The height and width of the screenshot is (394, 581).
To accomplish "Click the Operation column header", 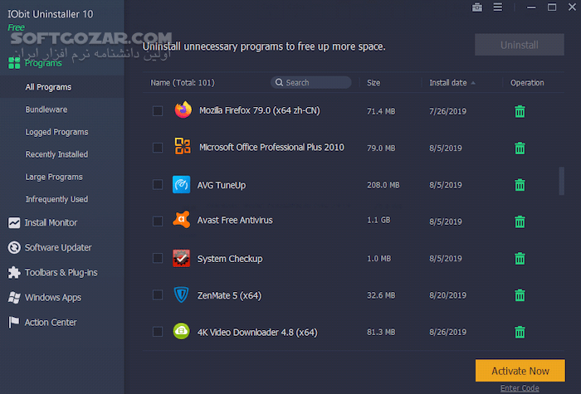I will tap(527, 83).
